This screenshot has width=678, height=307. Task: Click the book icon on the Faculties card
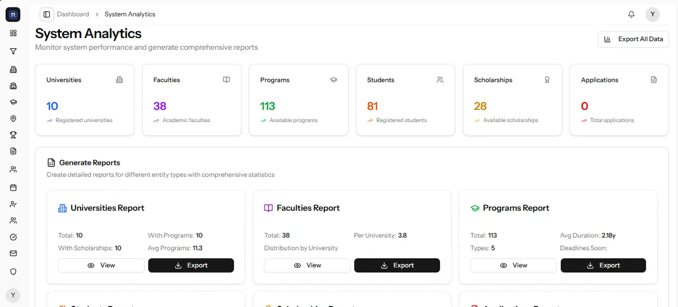click(226, 80)
